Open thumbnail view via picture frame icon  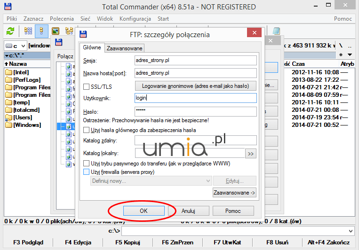(x=56, y=31)
